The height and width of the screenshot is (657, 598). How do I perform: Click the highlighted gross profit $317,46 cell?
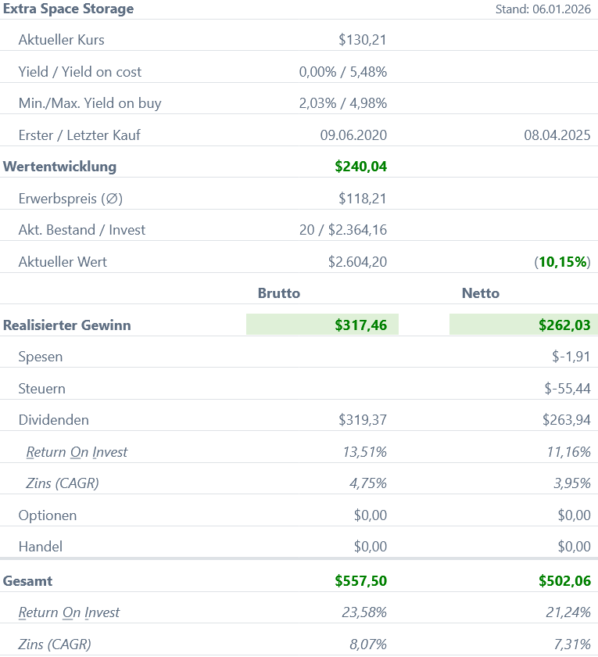coord(322,325)
